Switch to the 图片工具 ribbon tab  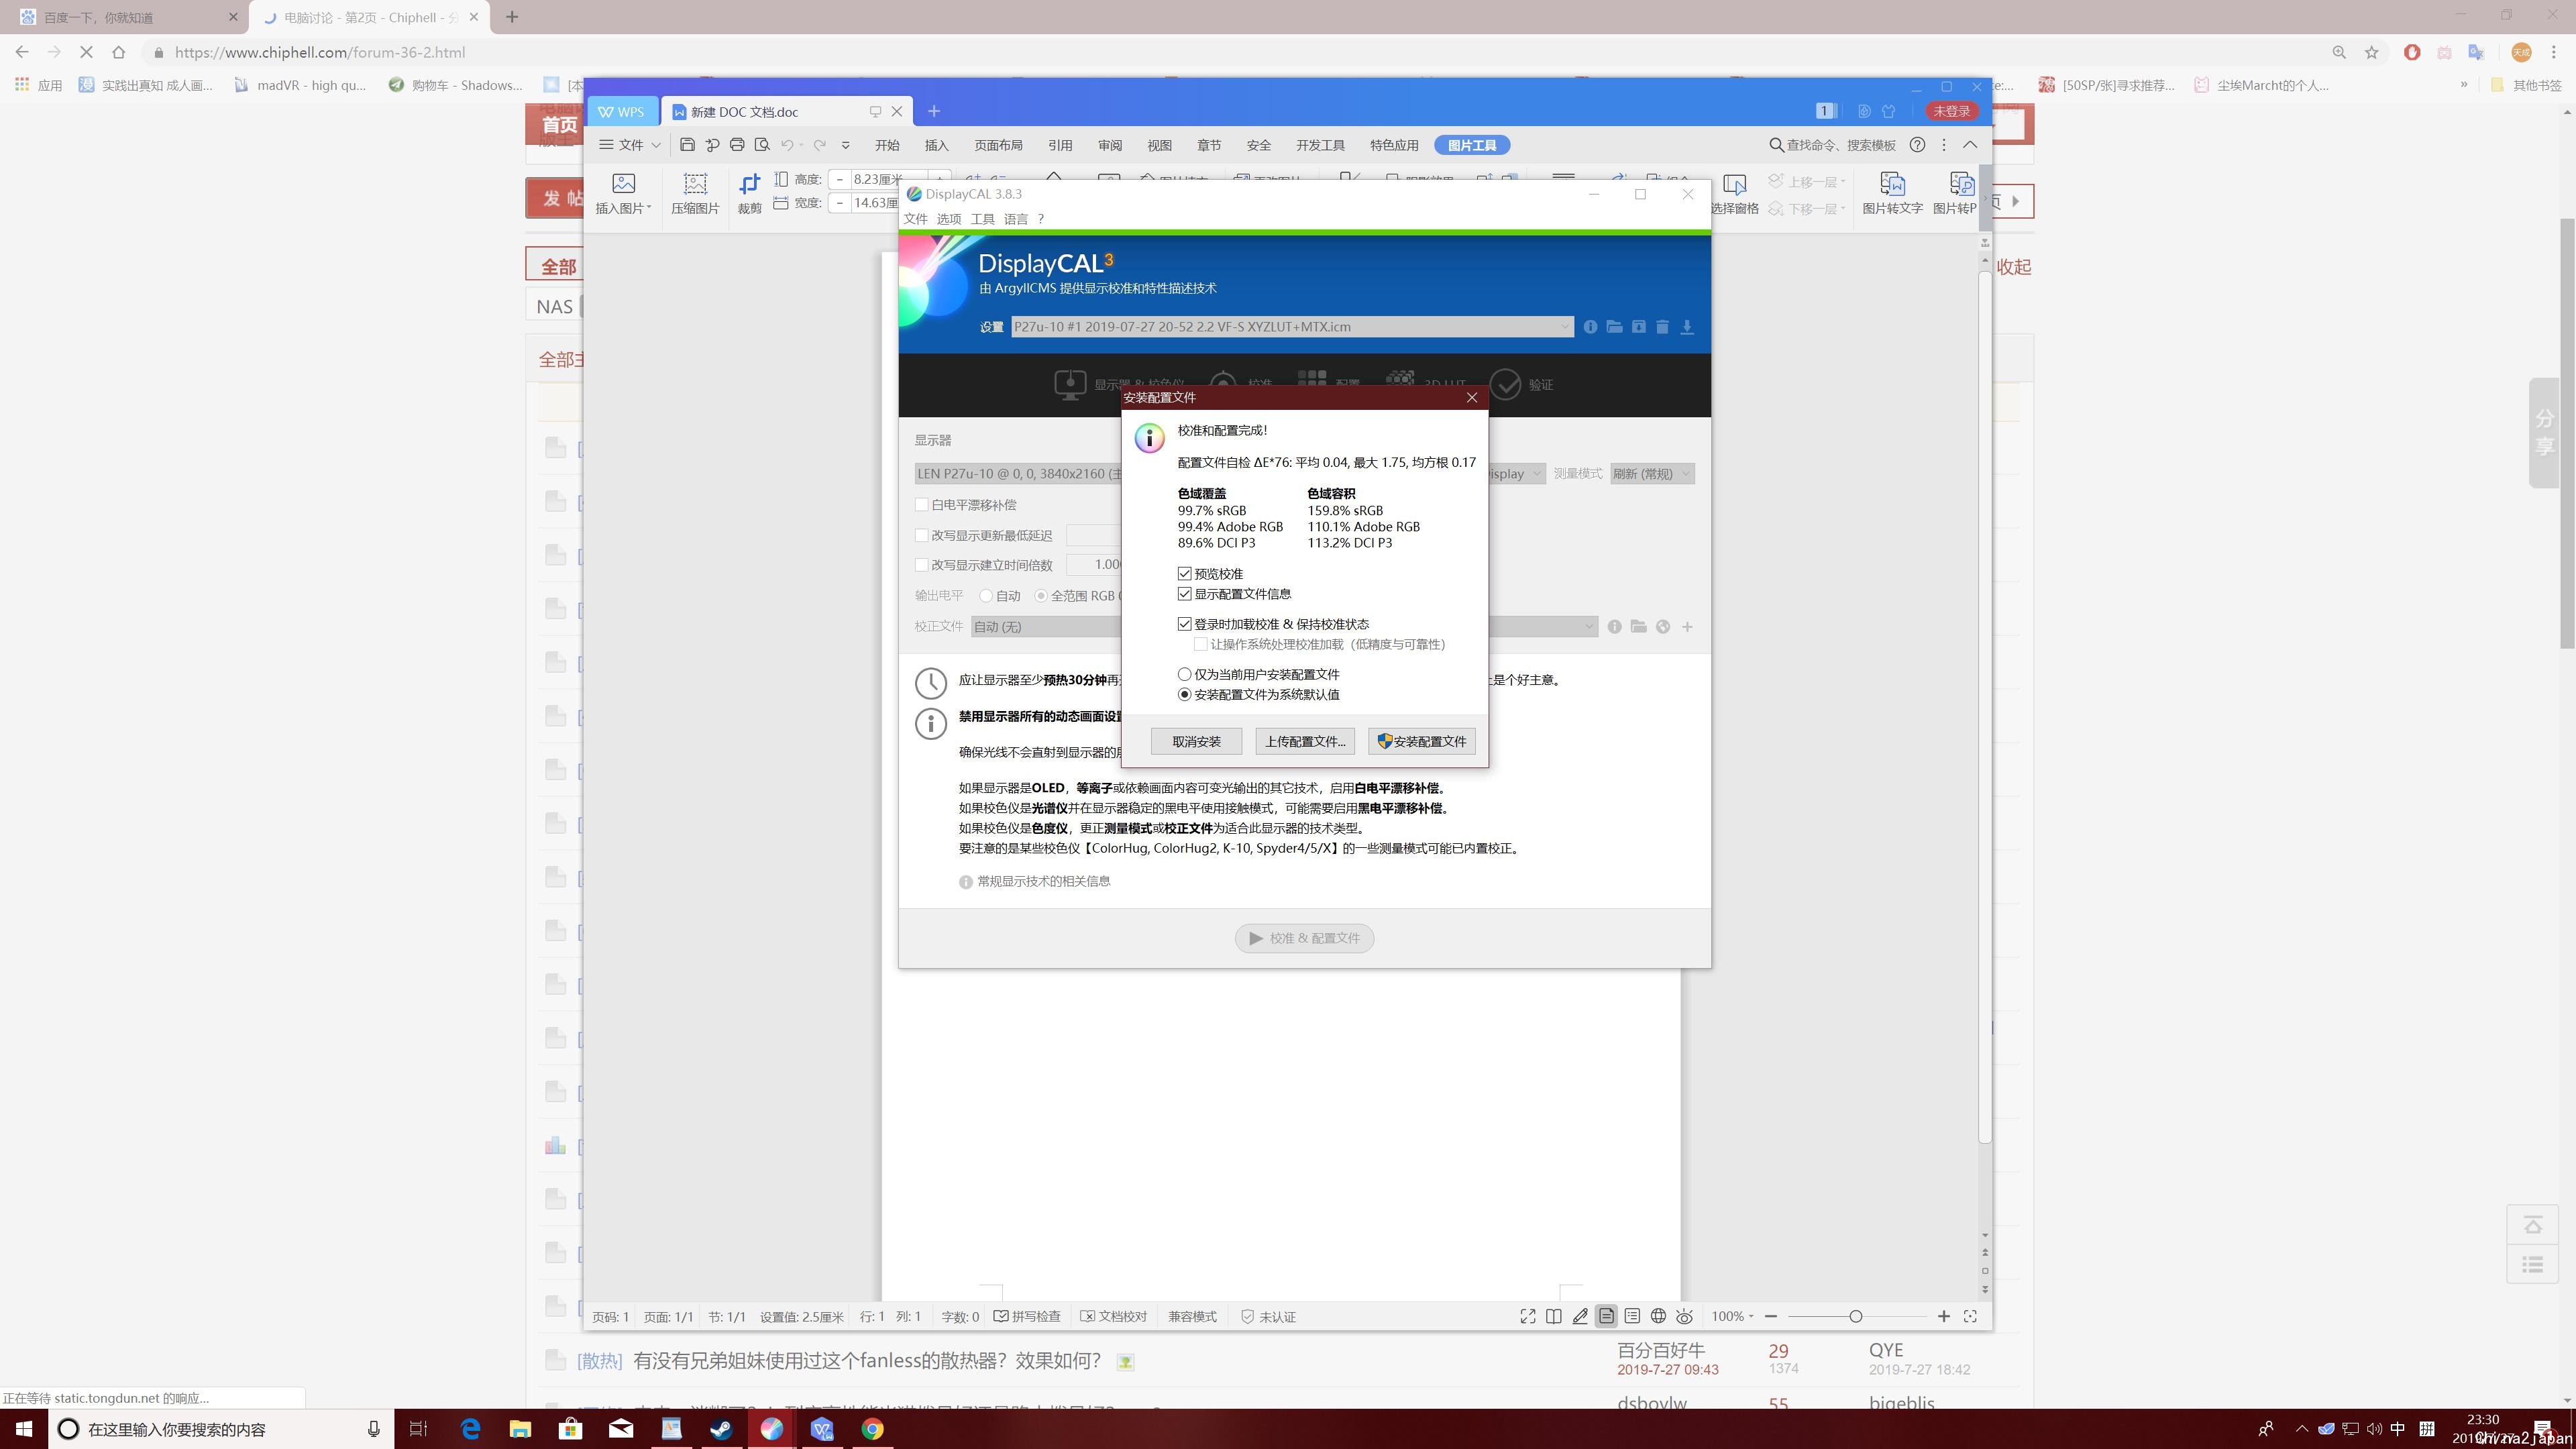coord(1472,145)
